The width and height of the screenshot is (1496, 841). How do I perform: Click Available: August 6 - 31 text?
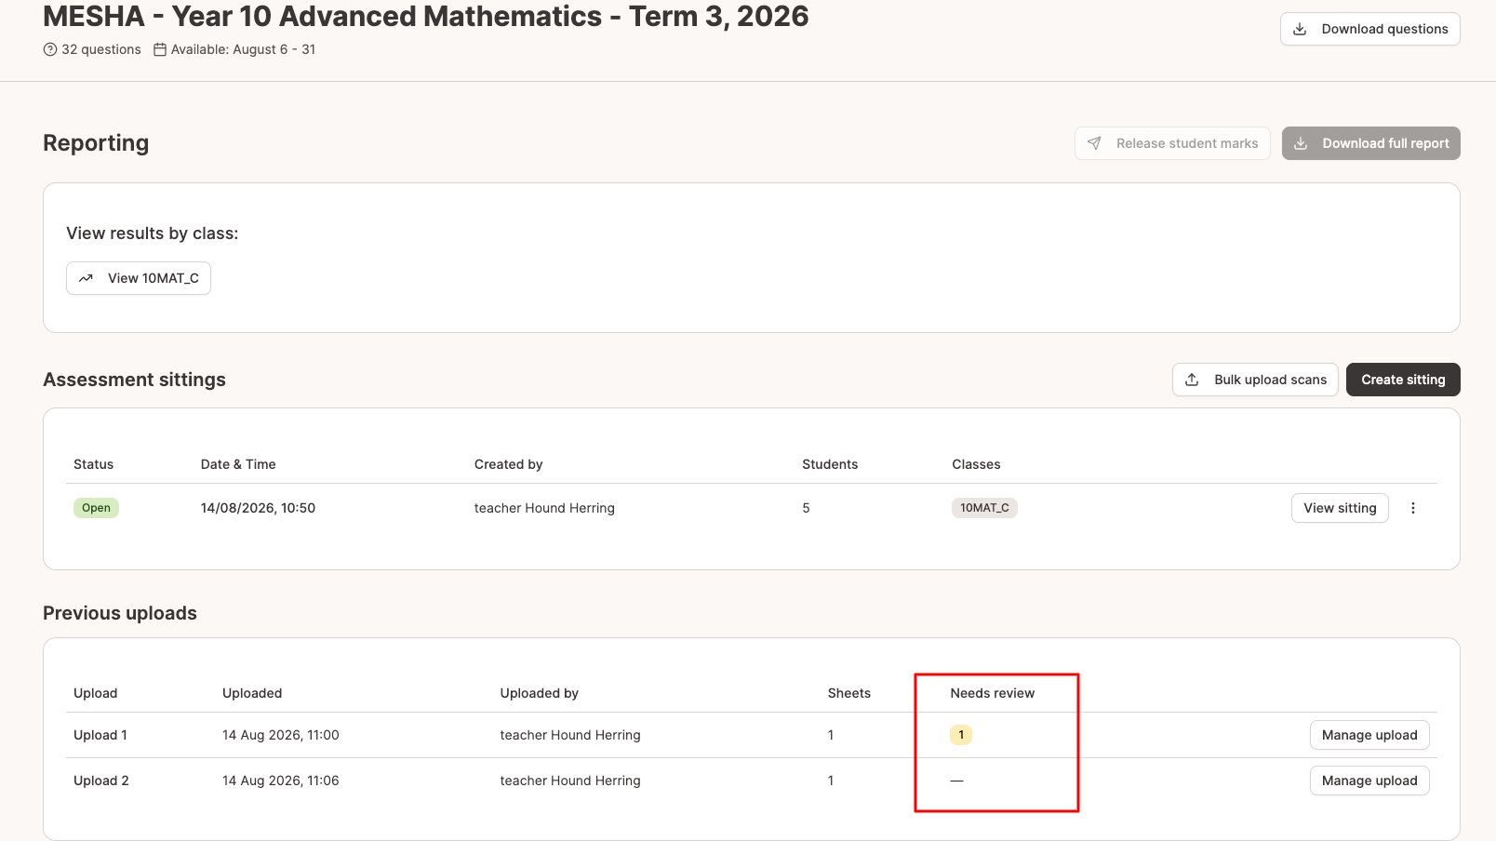(x=243, y=49)
